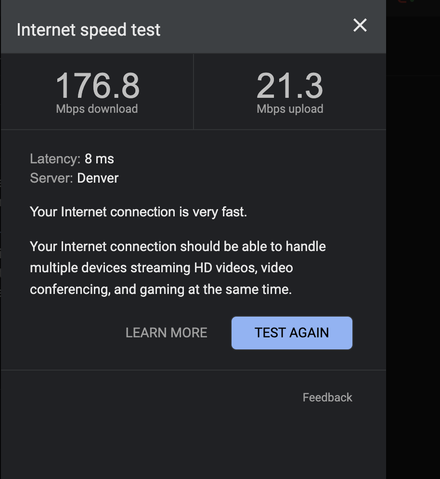Image resolution: width=440 pixels, height=479 pixels.
Task: Select the "Mbps download" label
Action: (97, 109)
